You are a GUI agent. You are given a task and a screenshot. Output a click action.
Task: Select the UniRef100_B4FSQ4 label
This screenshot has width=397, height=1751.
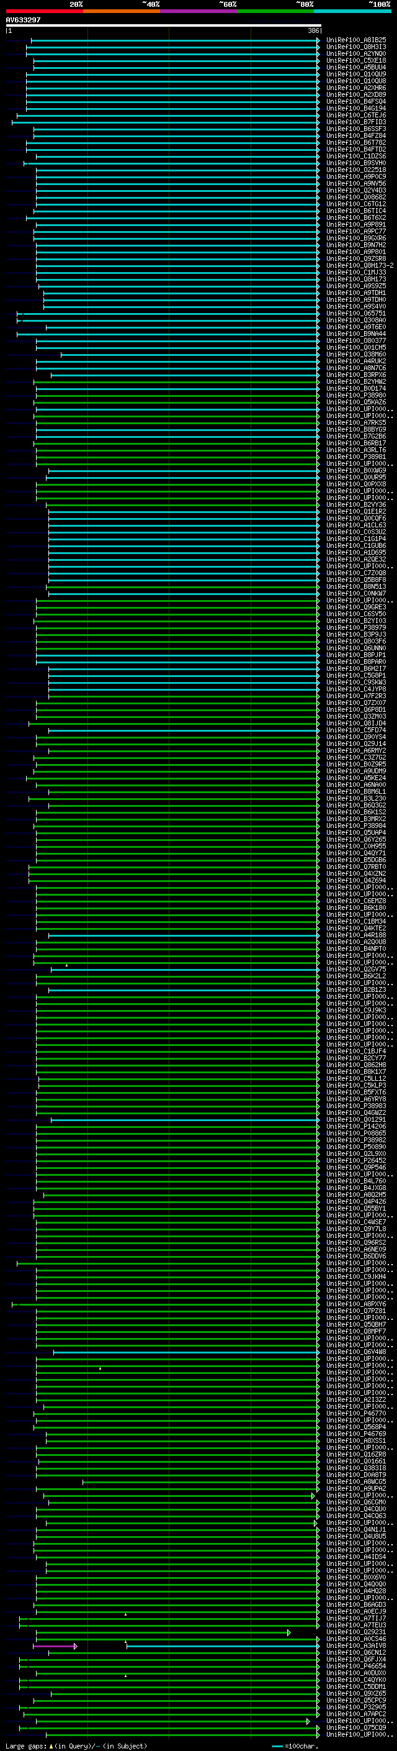[x=356, y=101]
